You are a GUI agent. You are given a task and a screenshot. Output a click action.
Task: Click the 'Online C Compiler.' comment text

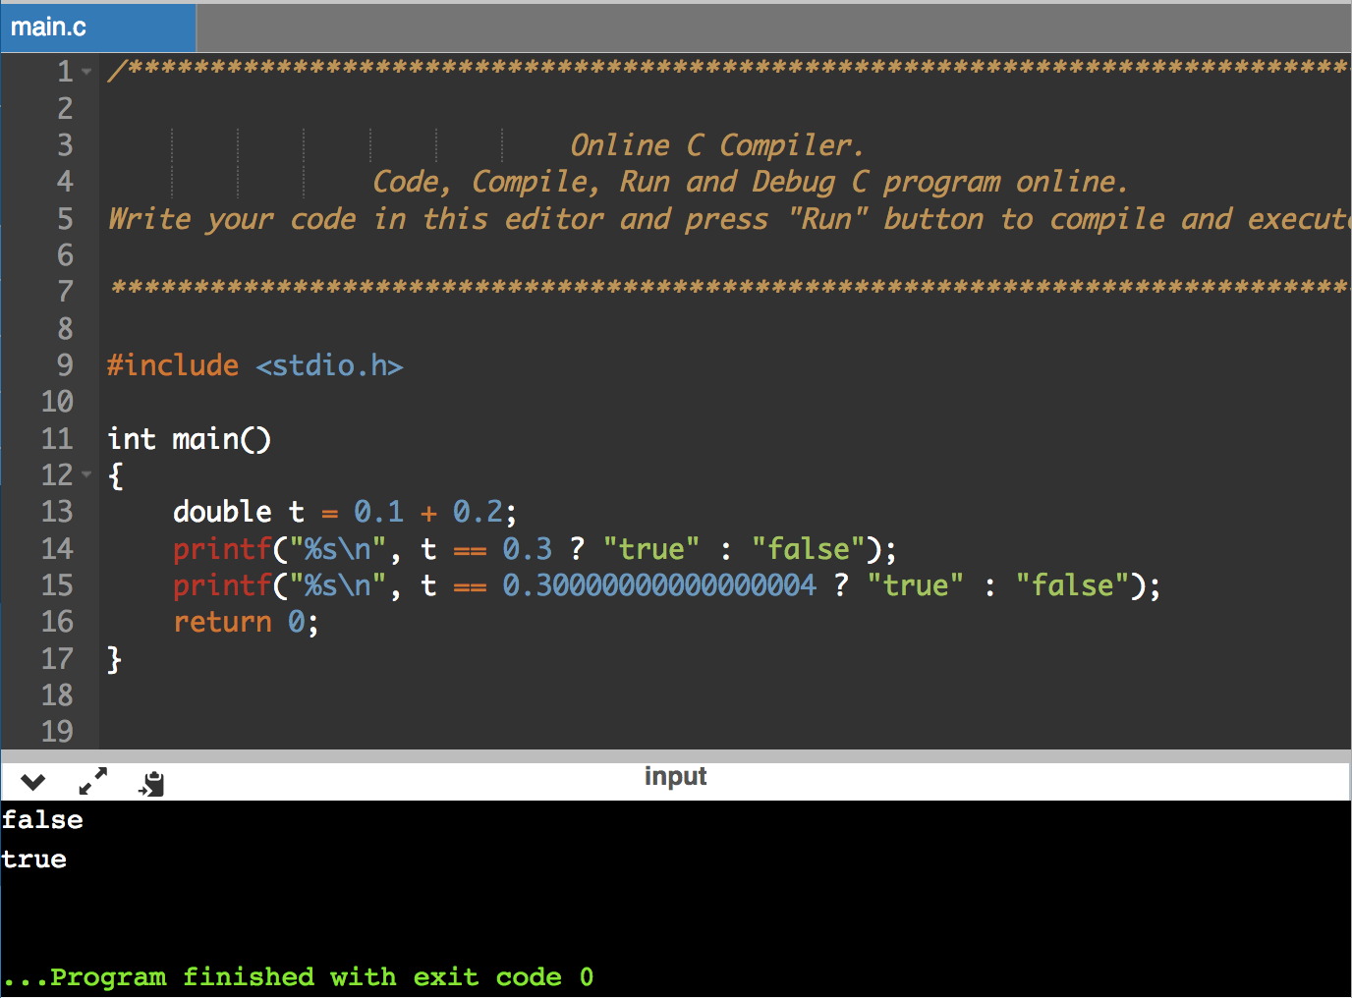click(x=717, y=145)
